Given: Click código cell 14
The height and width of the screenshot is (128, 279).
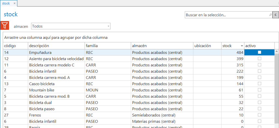Looking at the screenshot, I should [15, 52].
